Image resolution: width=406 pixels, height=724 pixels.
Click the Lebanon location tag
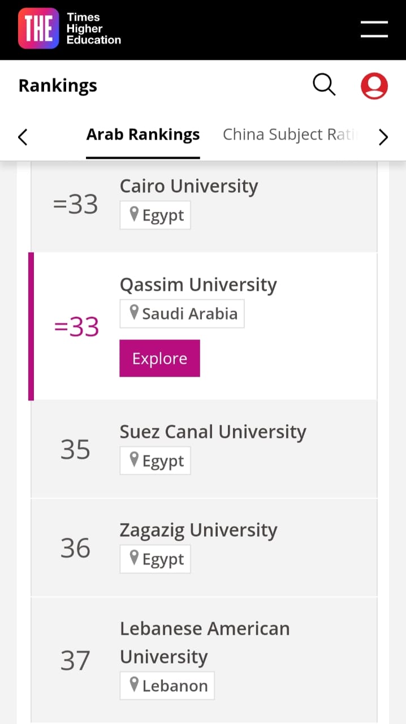coord(167,686)
